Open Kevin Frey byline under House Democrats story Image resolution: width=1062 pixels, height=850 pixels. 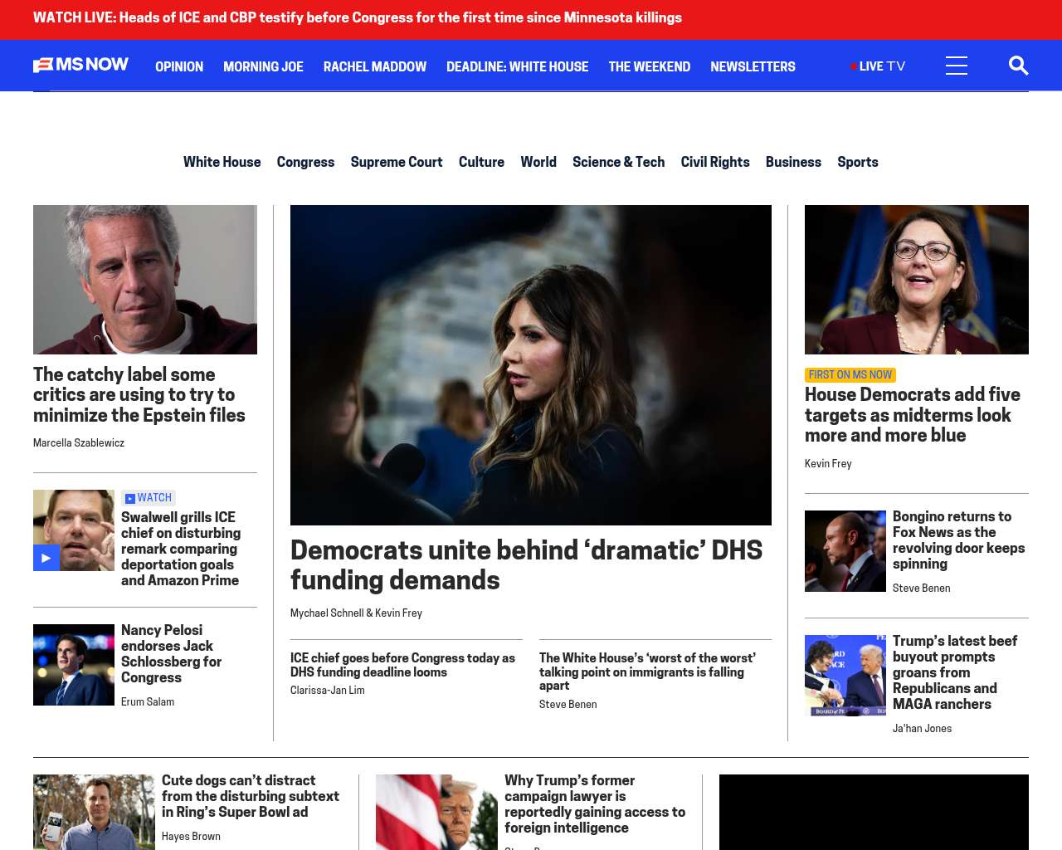(828, 464)
